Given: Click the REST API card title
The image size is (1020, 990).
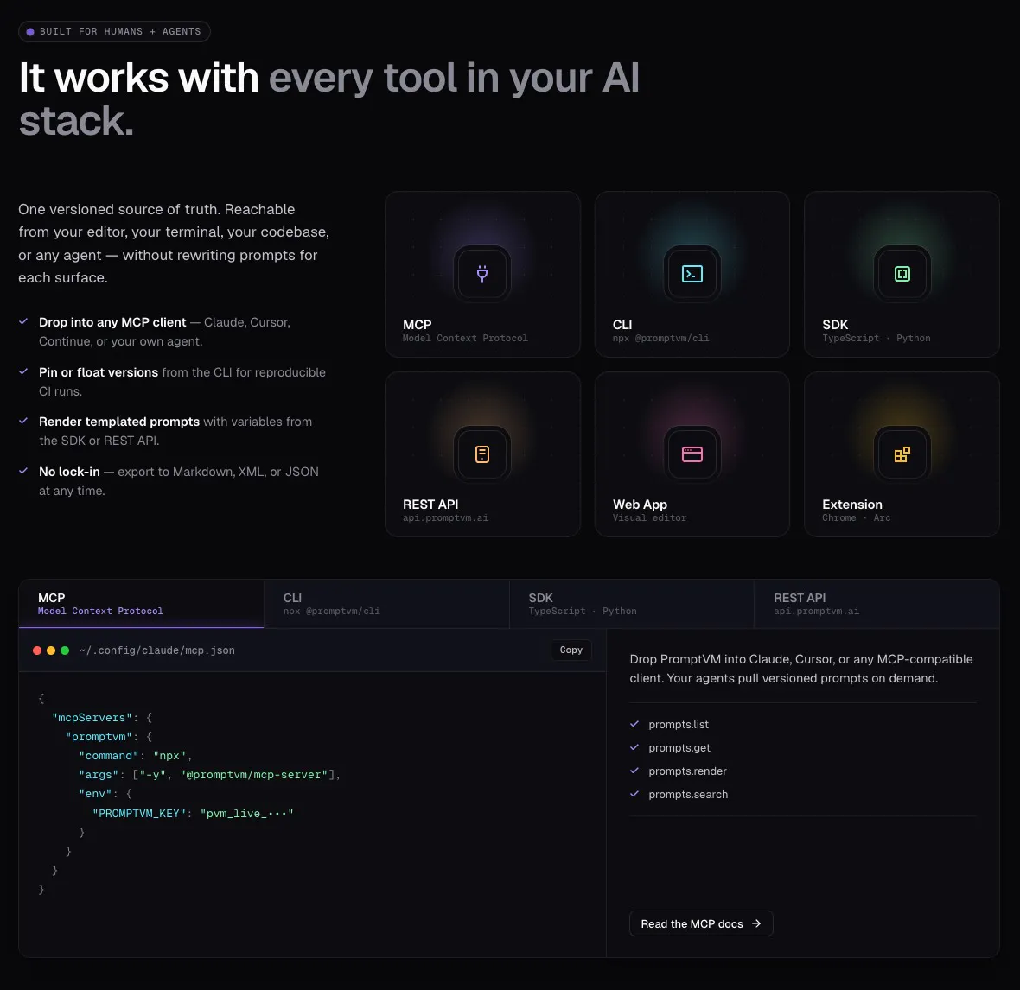Looking at the screenshot, I should coord(430,505).
